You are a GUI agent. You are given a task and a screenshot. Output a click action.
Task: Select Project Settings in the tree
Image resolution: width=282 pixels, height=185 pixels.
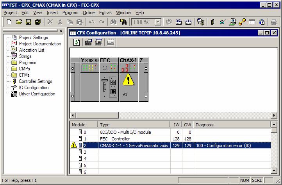[34, 38]
